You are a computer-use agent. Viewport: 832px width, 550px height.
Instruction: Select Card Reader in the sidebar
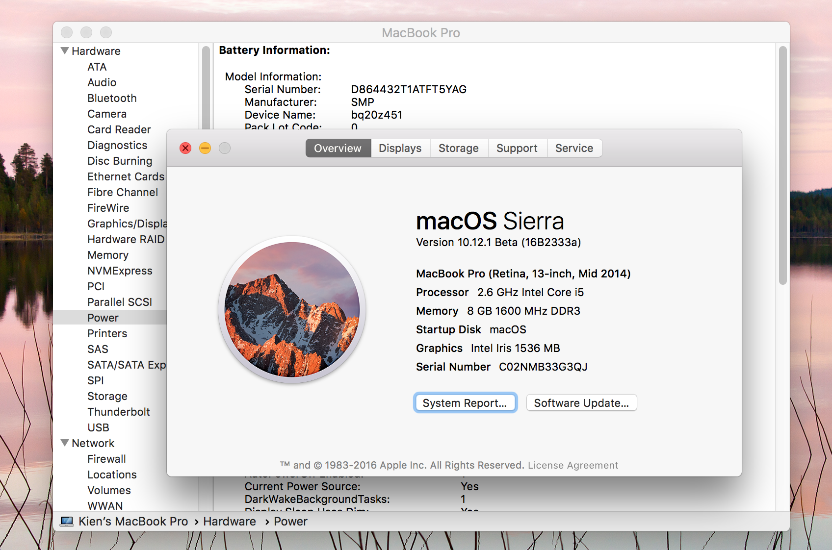119,129
